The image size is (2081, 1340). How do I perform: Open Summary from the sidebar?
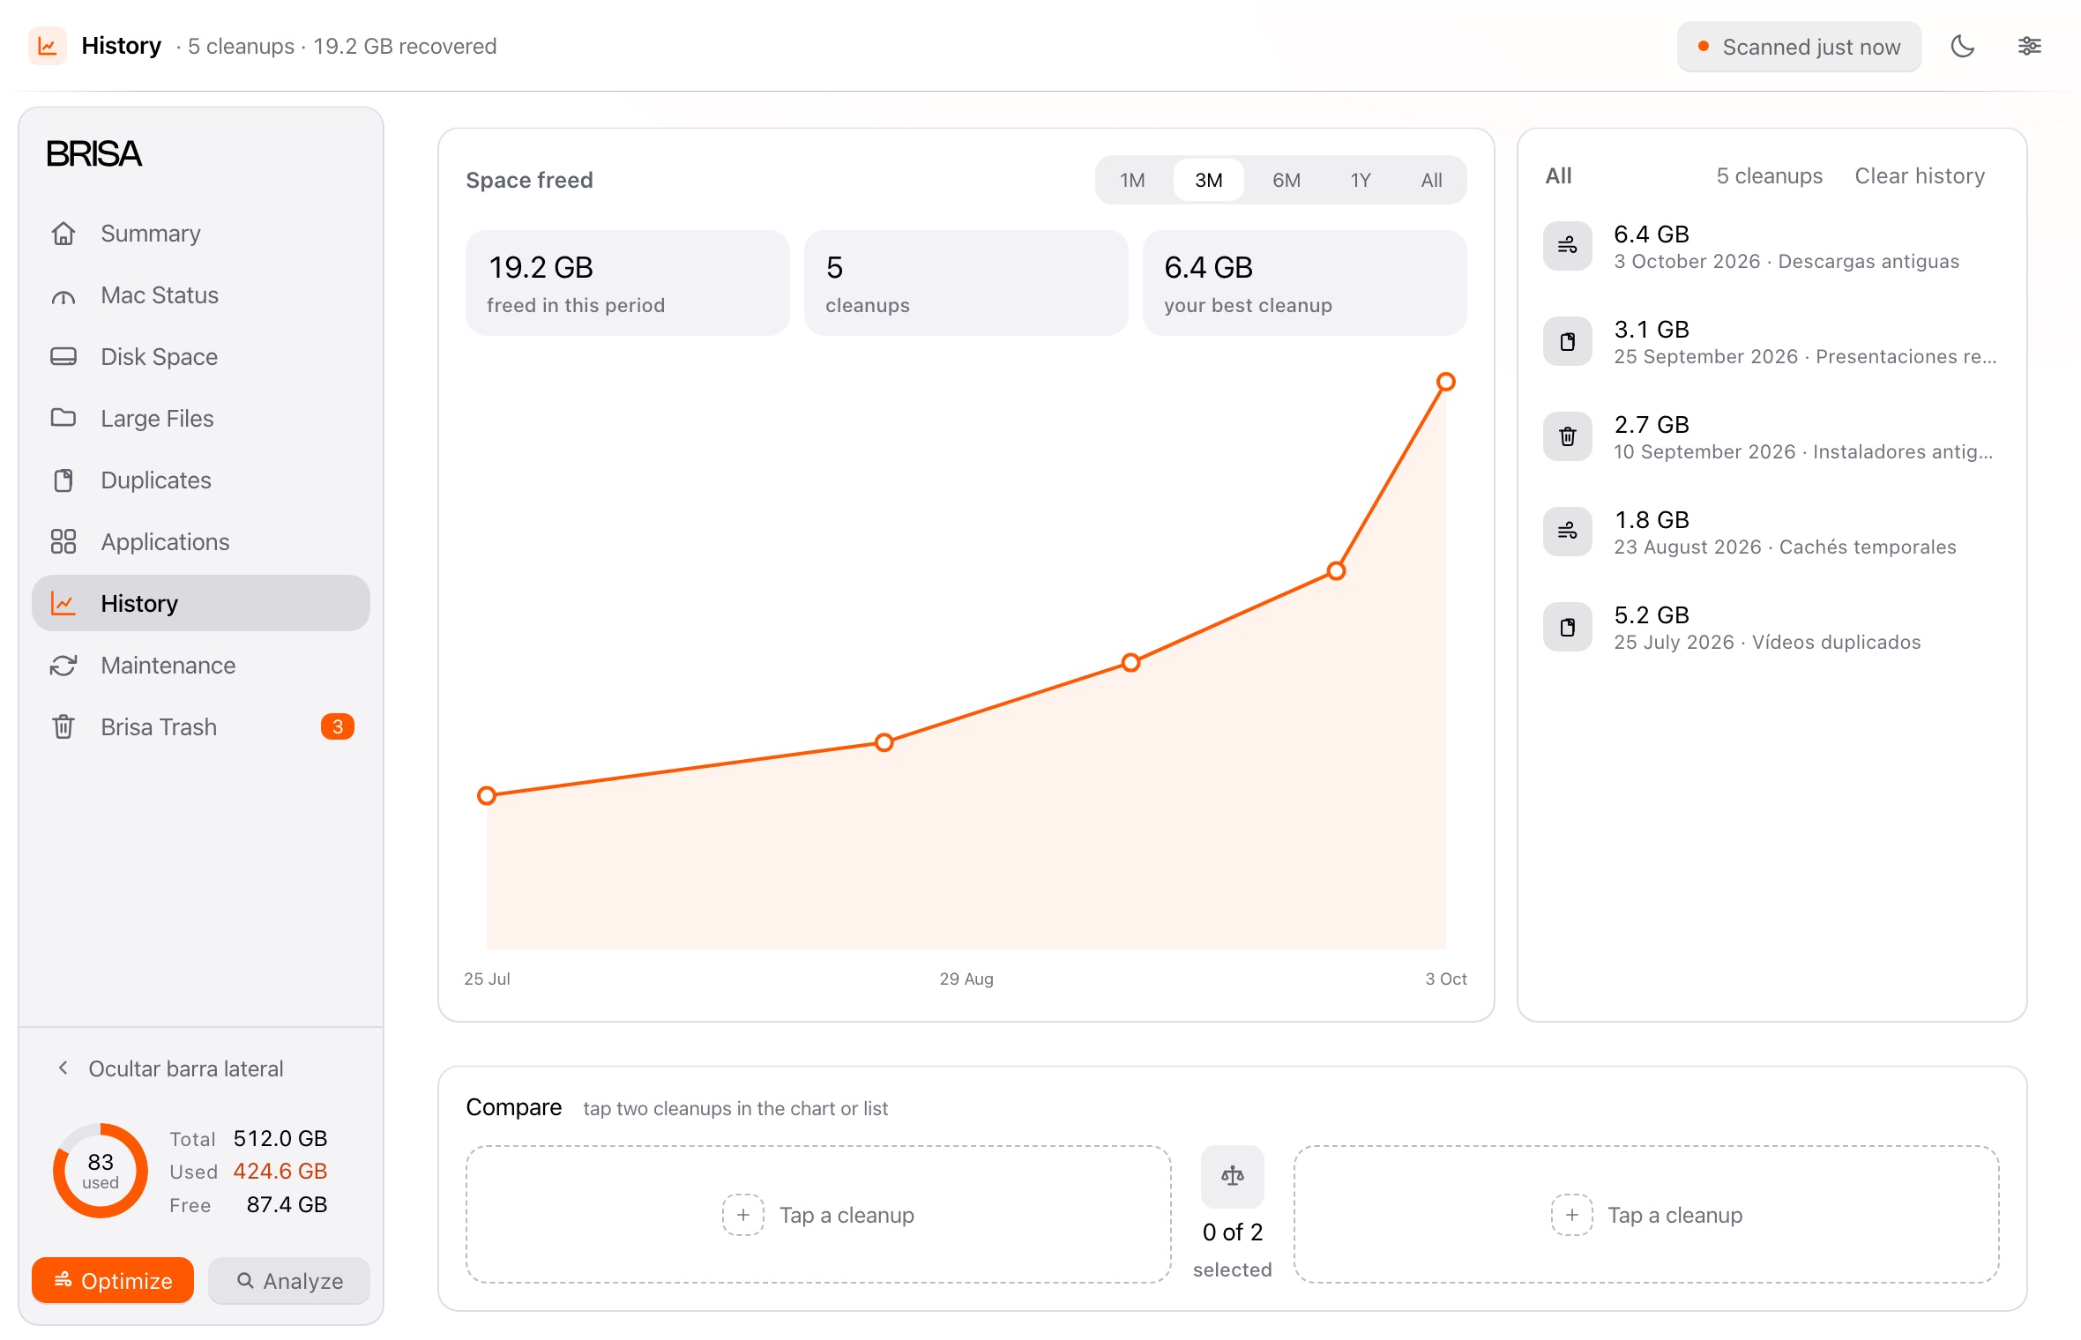pyautogui.click(x=201, y=234)
